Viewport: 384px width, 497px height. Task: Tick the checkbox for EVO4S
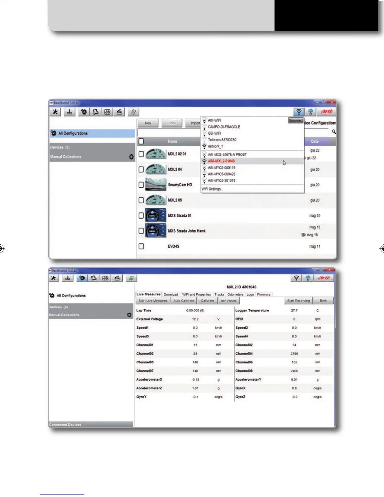click(141, 246)
